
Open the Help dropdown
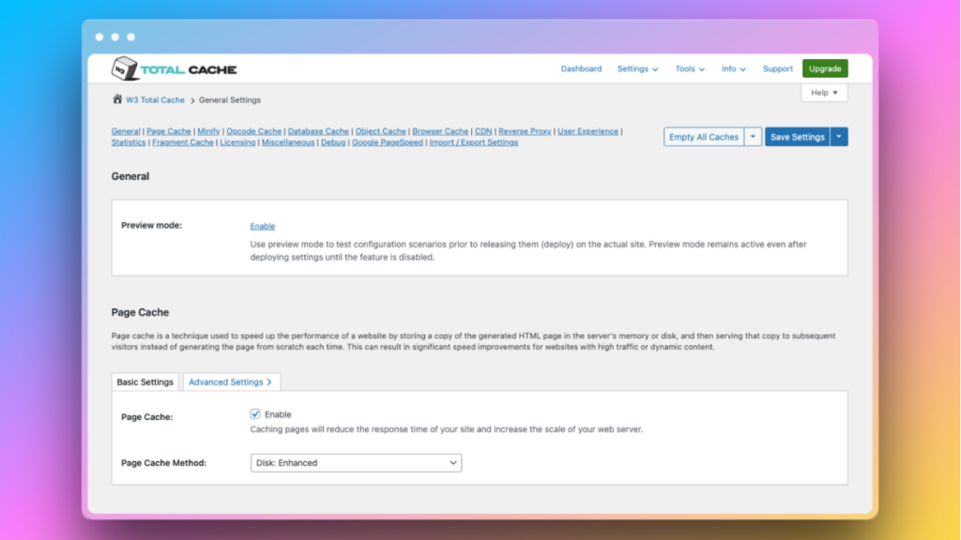coord(824,93)
